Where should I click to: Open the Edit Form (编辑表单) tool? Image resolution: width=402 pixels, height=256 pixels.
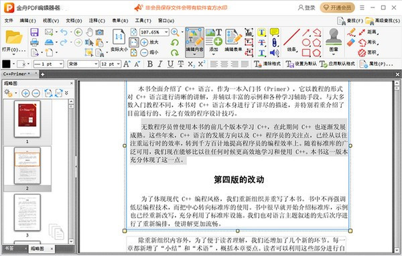(x=233, y=40)
